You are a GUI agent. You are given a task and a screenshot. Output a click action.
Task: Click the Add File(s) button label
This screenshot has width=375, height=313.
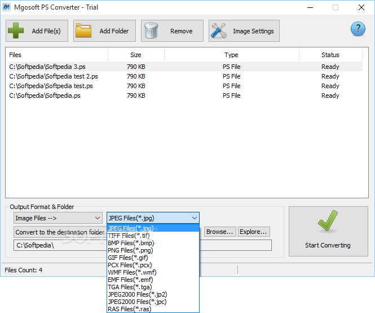(46, 31)
